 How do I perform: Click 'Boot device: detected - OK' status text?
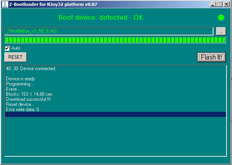[101, 17]
